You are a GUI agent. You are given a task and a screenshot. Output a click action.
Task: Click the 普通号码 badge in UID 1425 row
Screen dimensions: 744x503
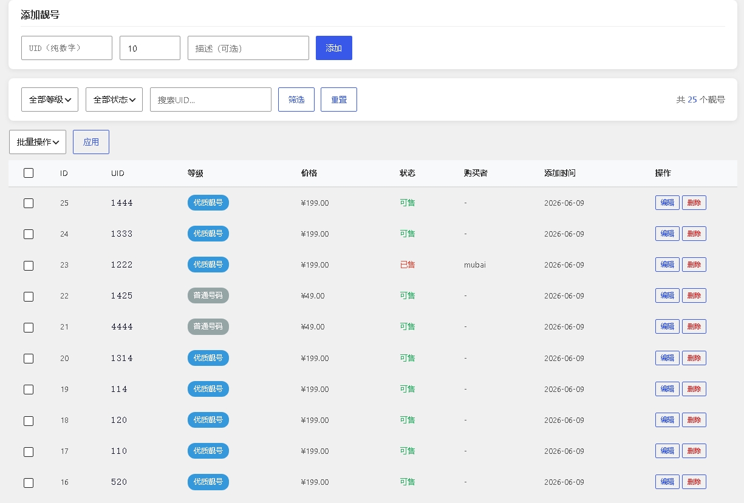208,295
